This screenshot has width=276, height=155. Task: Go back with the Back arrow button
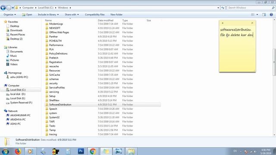[3, 8]
